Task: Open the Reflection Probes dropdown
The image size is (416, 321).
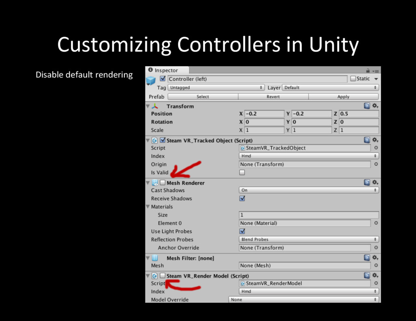Action: pyautogui.click(x=309, y=239)
